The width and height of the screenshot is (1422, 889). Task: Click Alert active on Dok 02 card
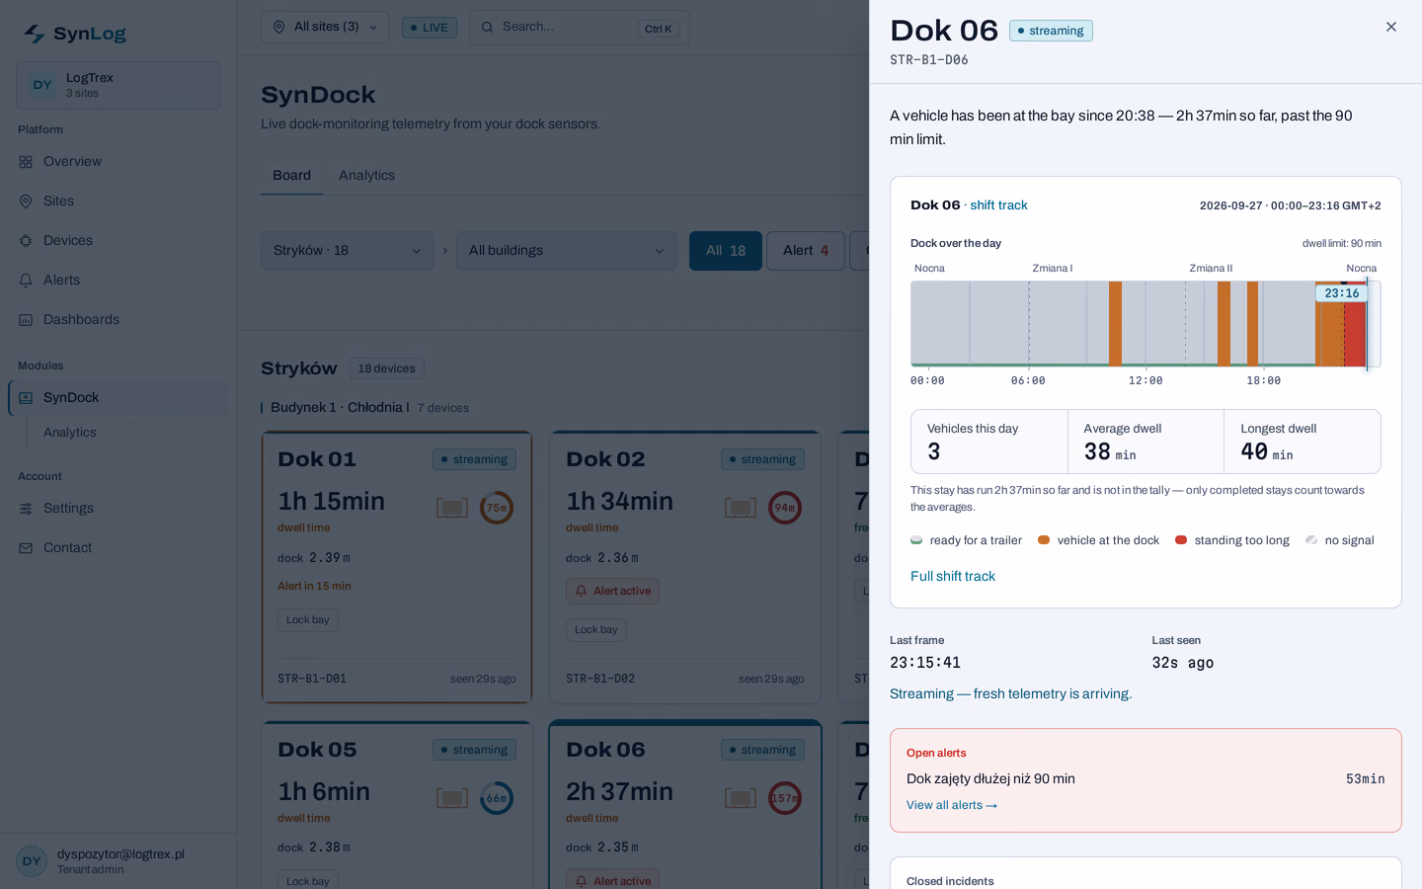coord(612,592)
